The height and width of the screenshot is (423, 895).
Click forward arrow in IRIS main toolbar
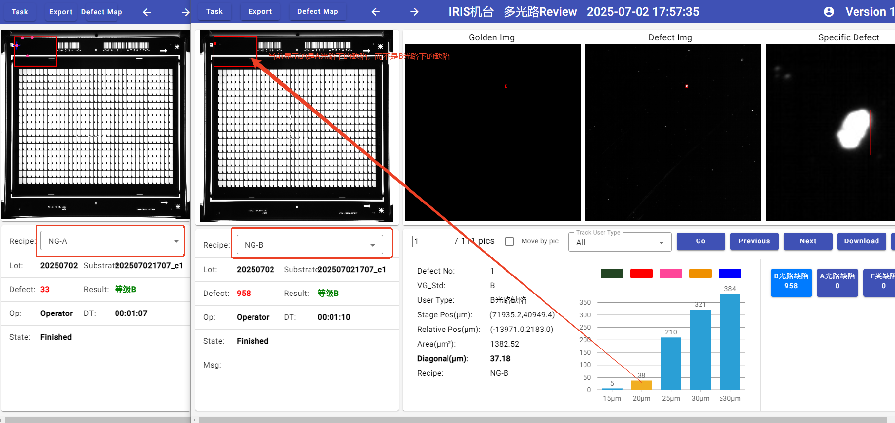[x=414, y=12]
